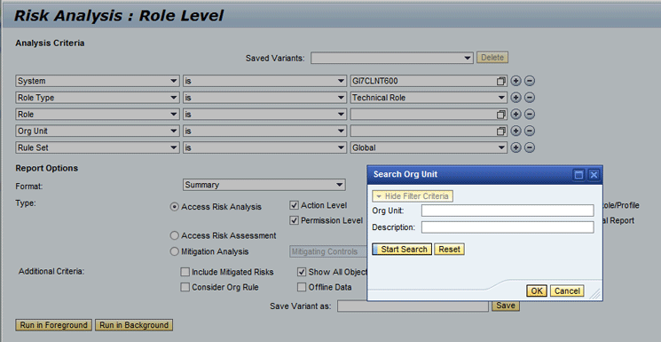
Task: Select Access Risk Assessment radio button
Action: 174,235
